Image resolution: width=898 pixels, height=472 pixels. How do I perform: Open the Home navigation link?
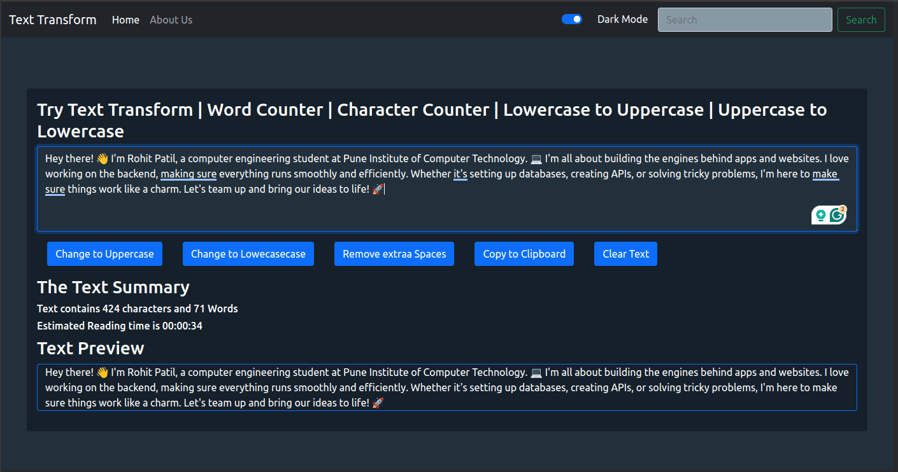click(125, 20)
